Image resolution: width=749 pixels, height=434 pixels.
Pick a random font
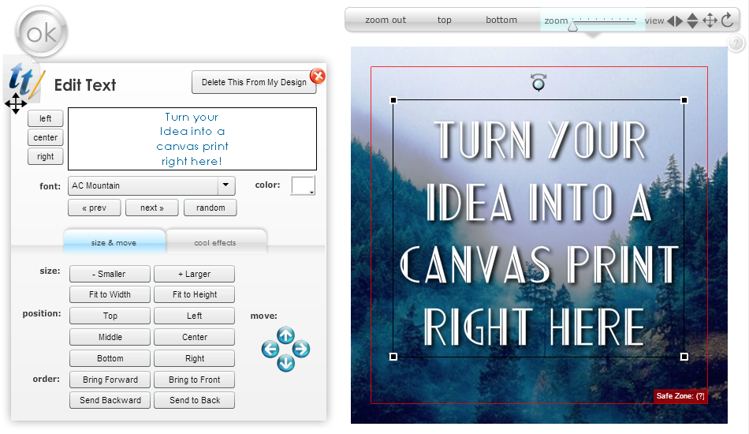coord(211,208)
